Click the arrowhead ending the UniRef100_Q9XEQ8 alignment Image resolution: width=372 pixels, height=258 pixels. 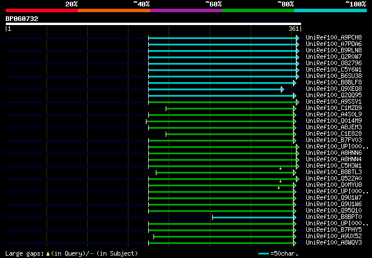click(x=282, y=90)
